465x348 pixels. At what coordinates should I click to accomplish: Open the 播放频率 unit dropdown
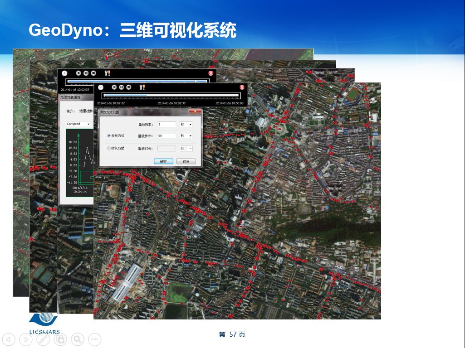[x=186, y=125]
